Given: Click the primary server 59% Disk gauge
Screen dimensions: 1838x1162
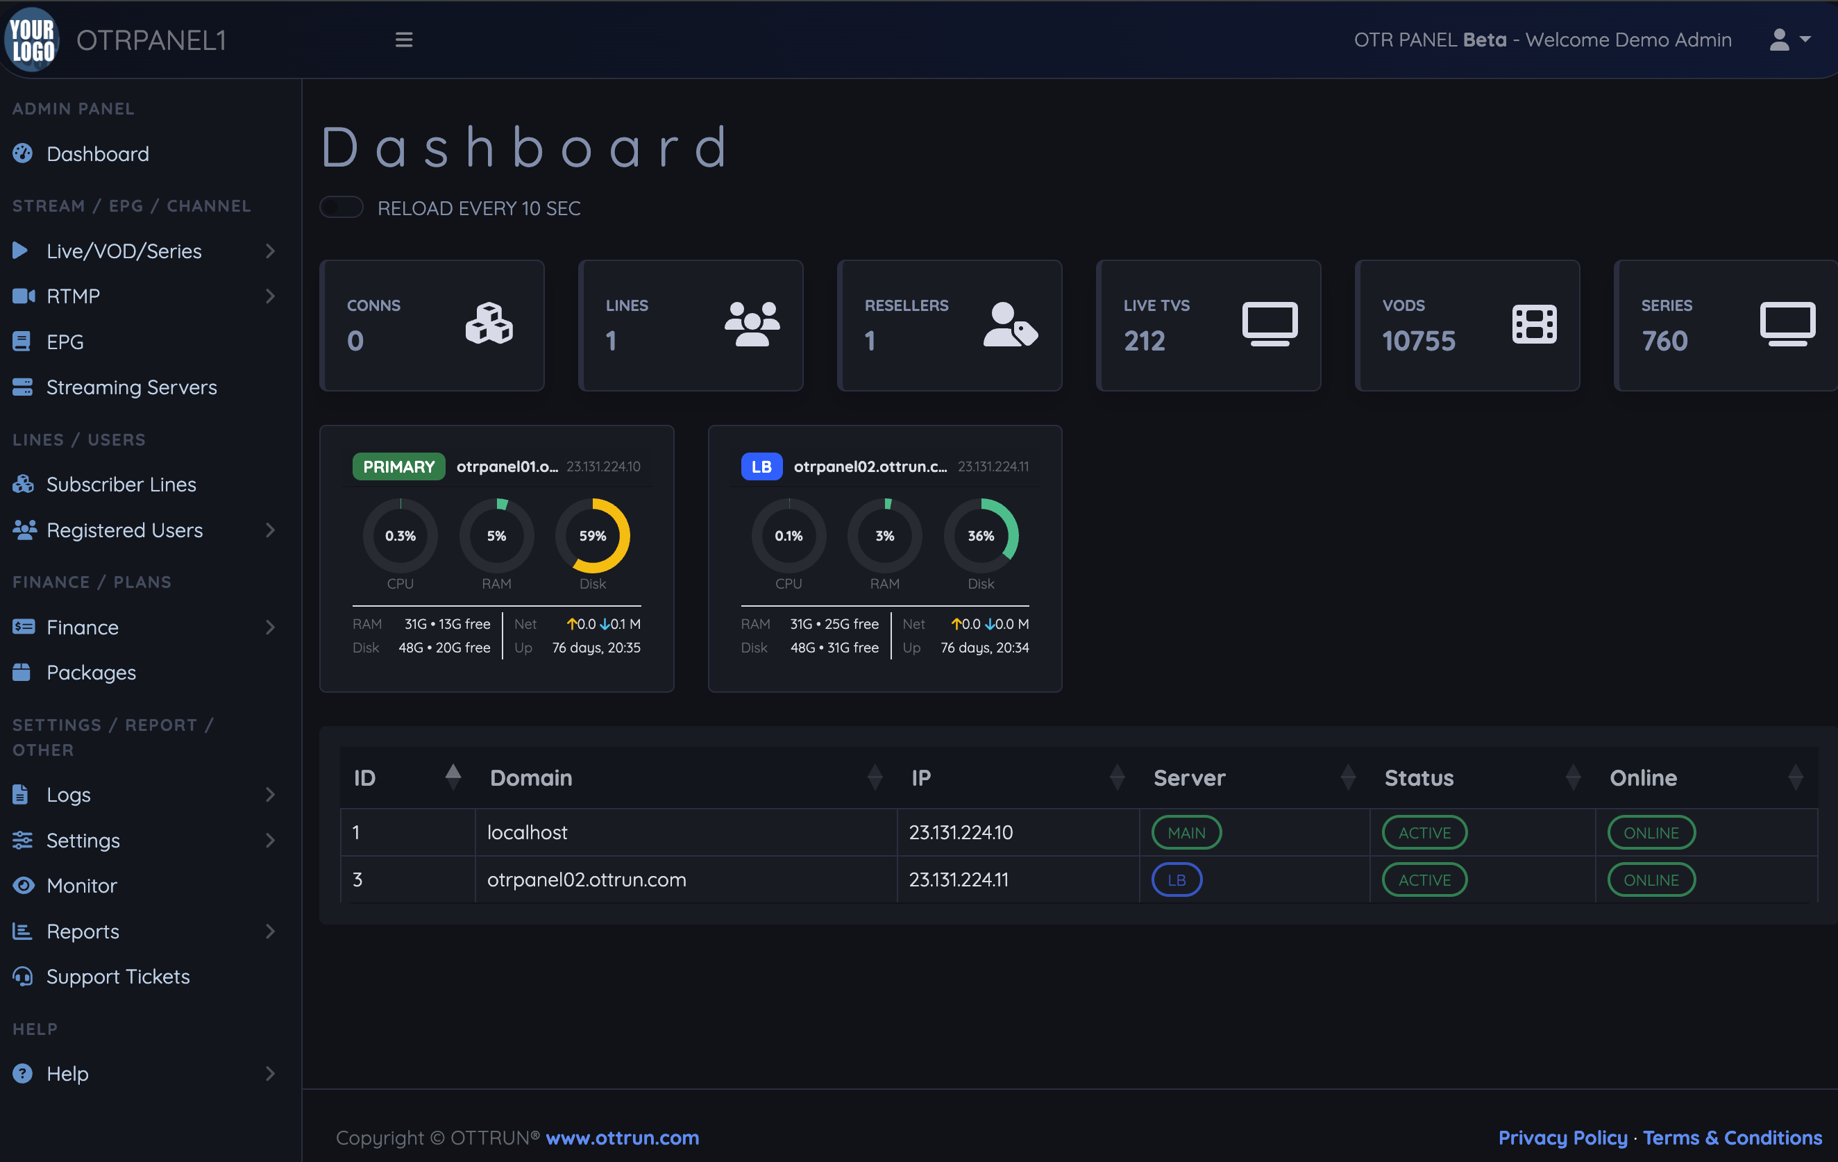Looking at the screenshot, I should [592, 535].
